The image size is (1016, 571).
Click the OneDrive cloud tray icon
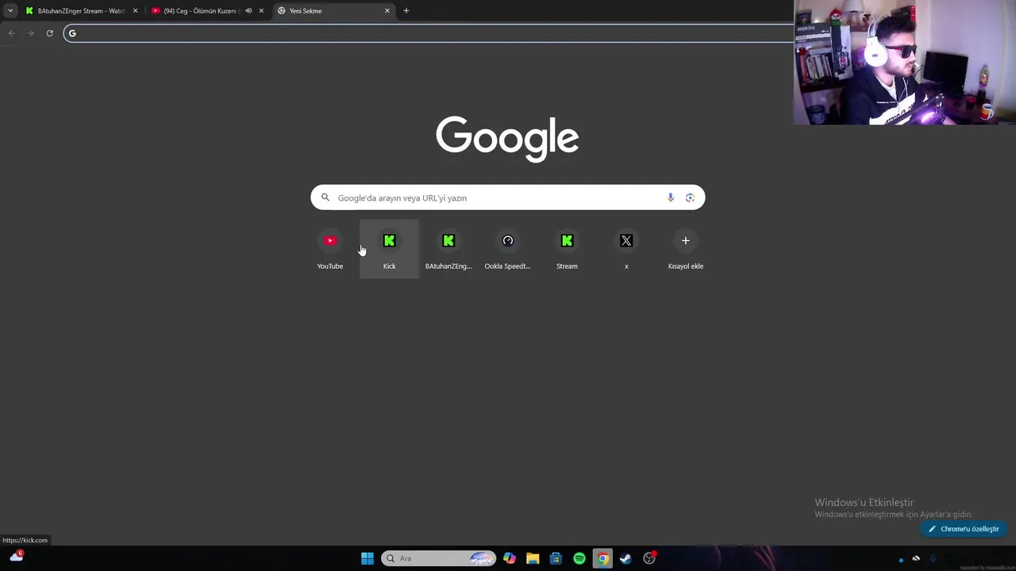point(916,558)
